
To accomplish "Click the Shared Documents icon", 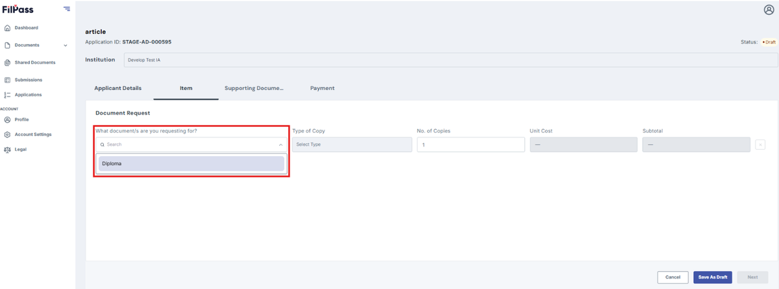I will coord(7,63).
